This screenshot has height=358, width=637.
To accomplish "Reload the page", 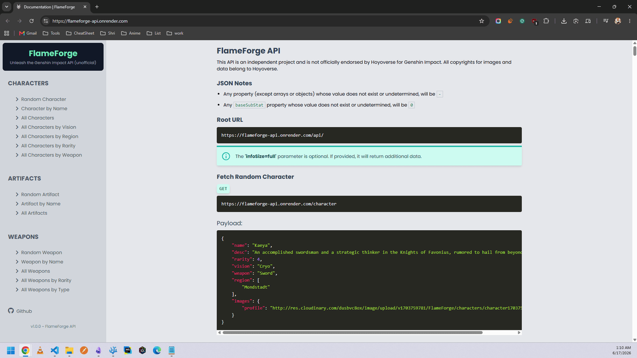I will tap(31, 21).
